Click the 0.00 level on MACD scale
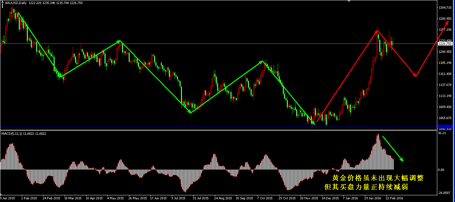 (442, 170)
